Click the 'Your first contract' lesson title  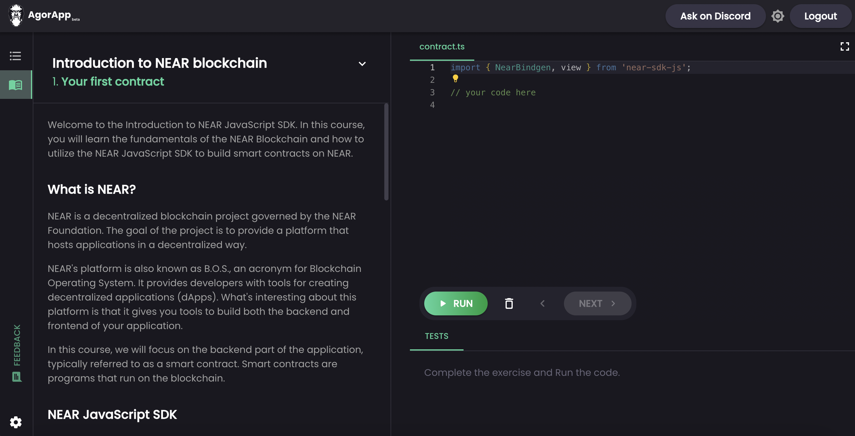click(x=113, y=82)
